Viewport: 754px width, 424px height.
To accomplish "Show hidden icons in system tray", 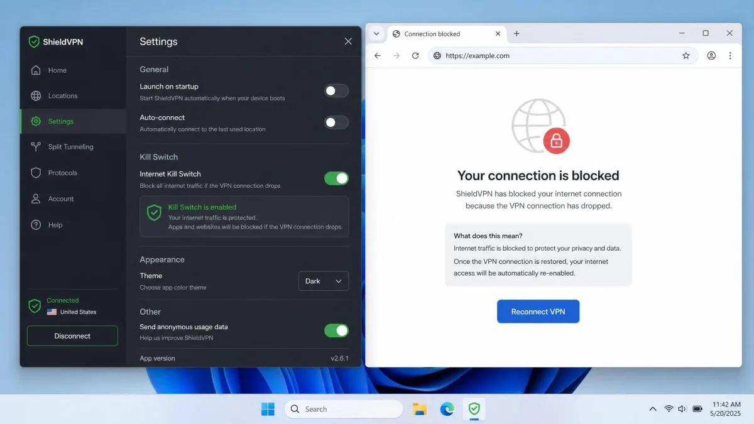I will pos(653,409).
